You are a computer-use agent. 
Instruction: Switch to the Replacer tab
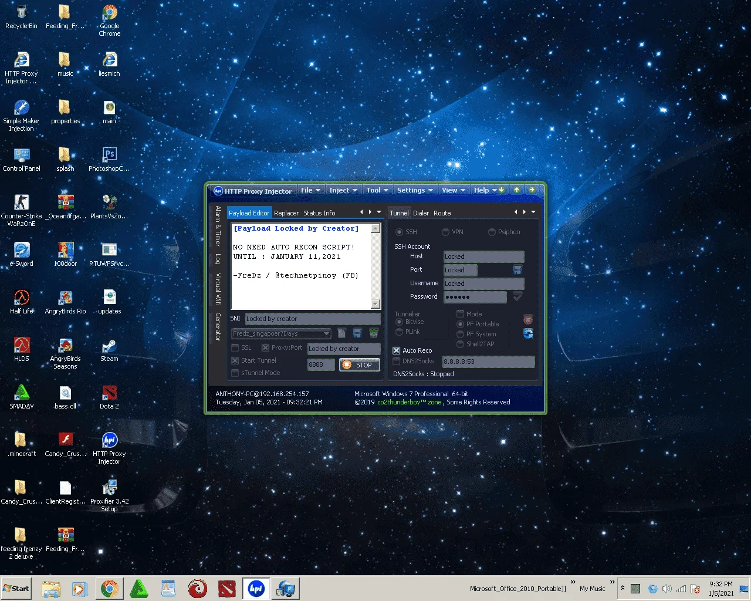pyautogui.click(x=286, y=213)
